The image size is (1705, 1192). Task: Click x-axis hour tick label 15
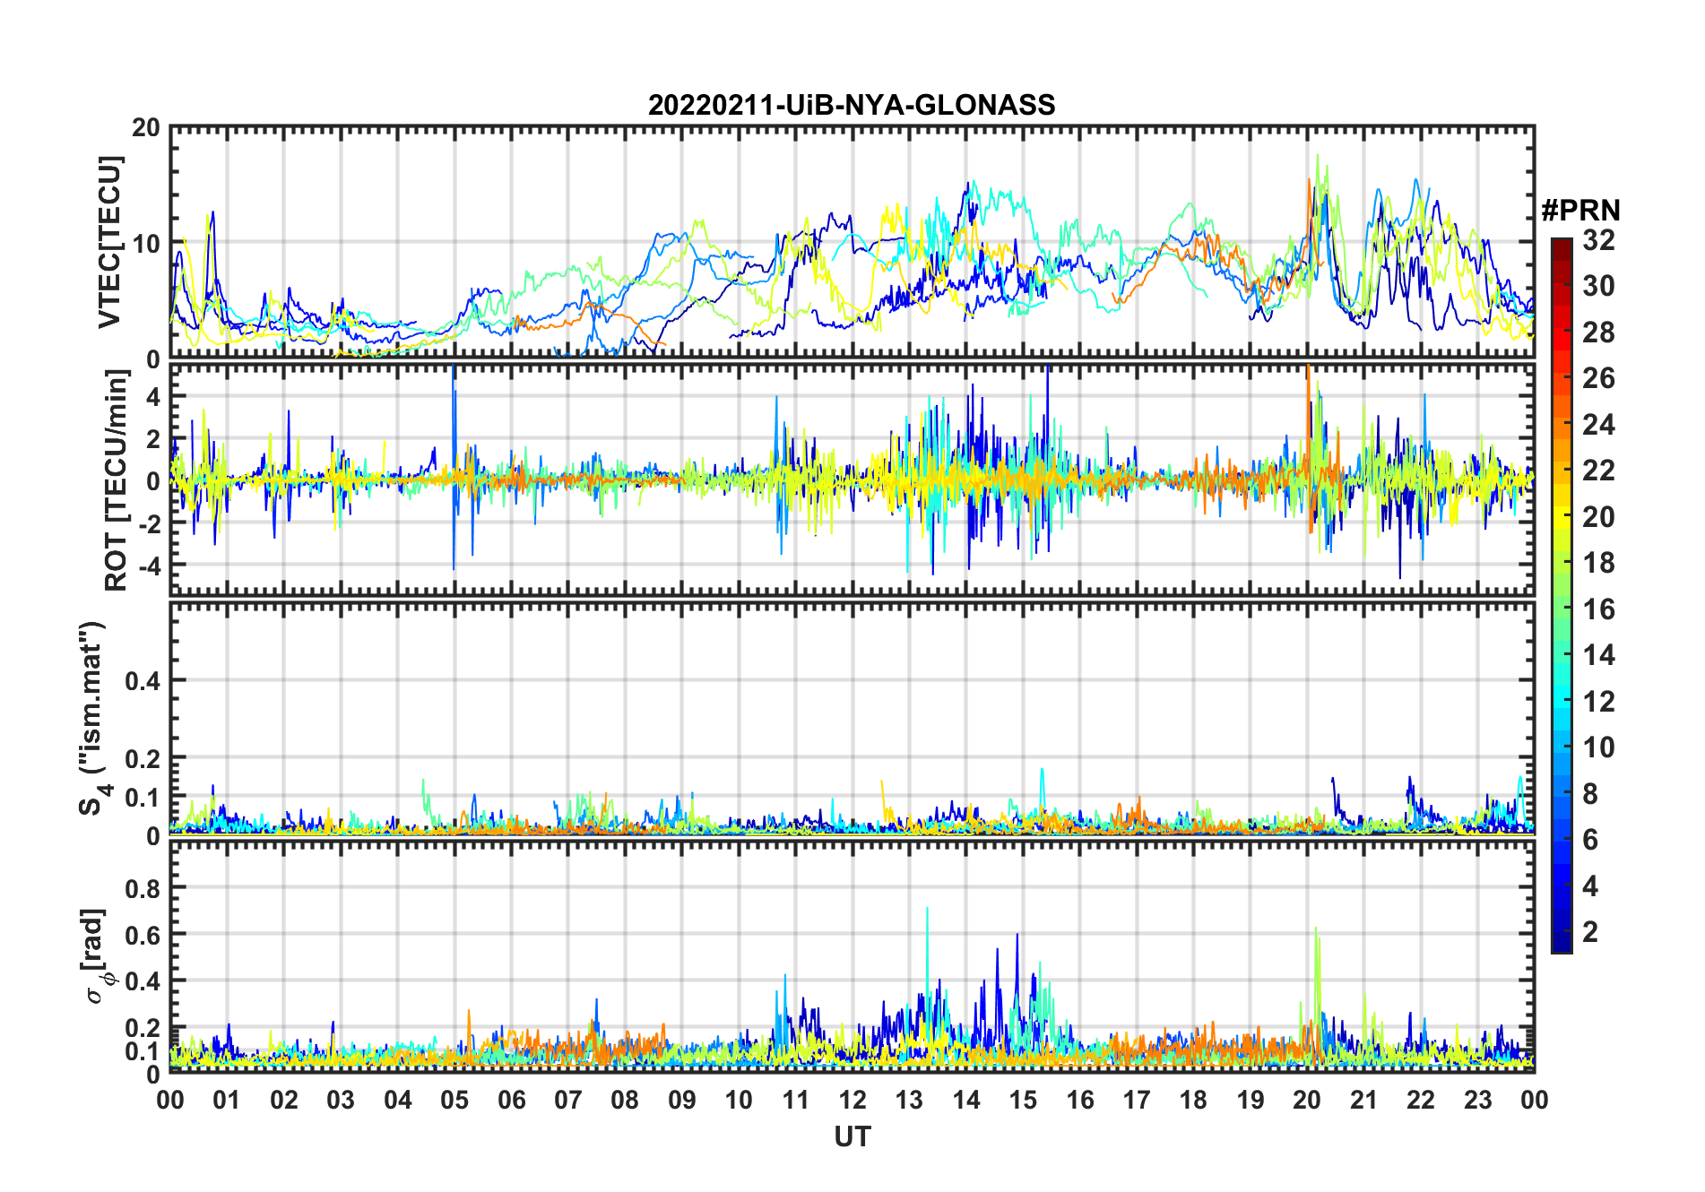click(1023, 1100)
